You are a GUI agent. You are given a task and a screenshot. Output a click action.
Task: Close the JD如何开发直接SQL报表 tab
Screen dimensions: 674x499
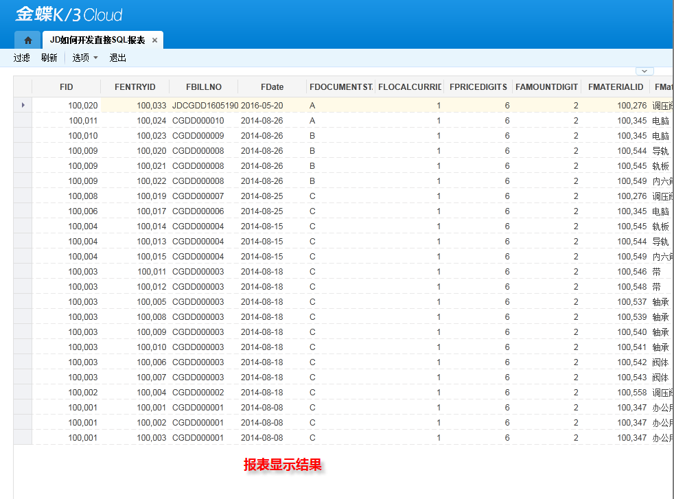[154, 40]
